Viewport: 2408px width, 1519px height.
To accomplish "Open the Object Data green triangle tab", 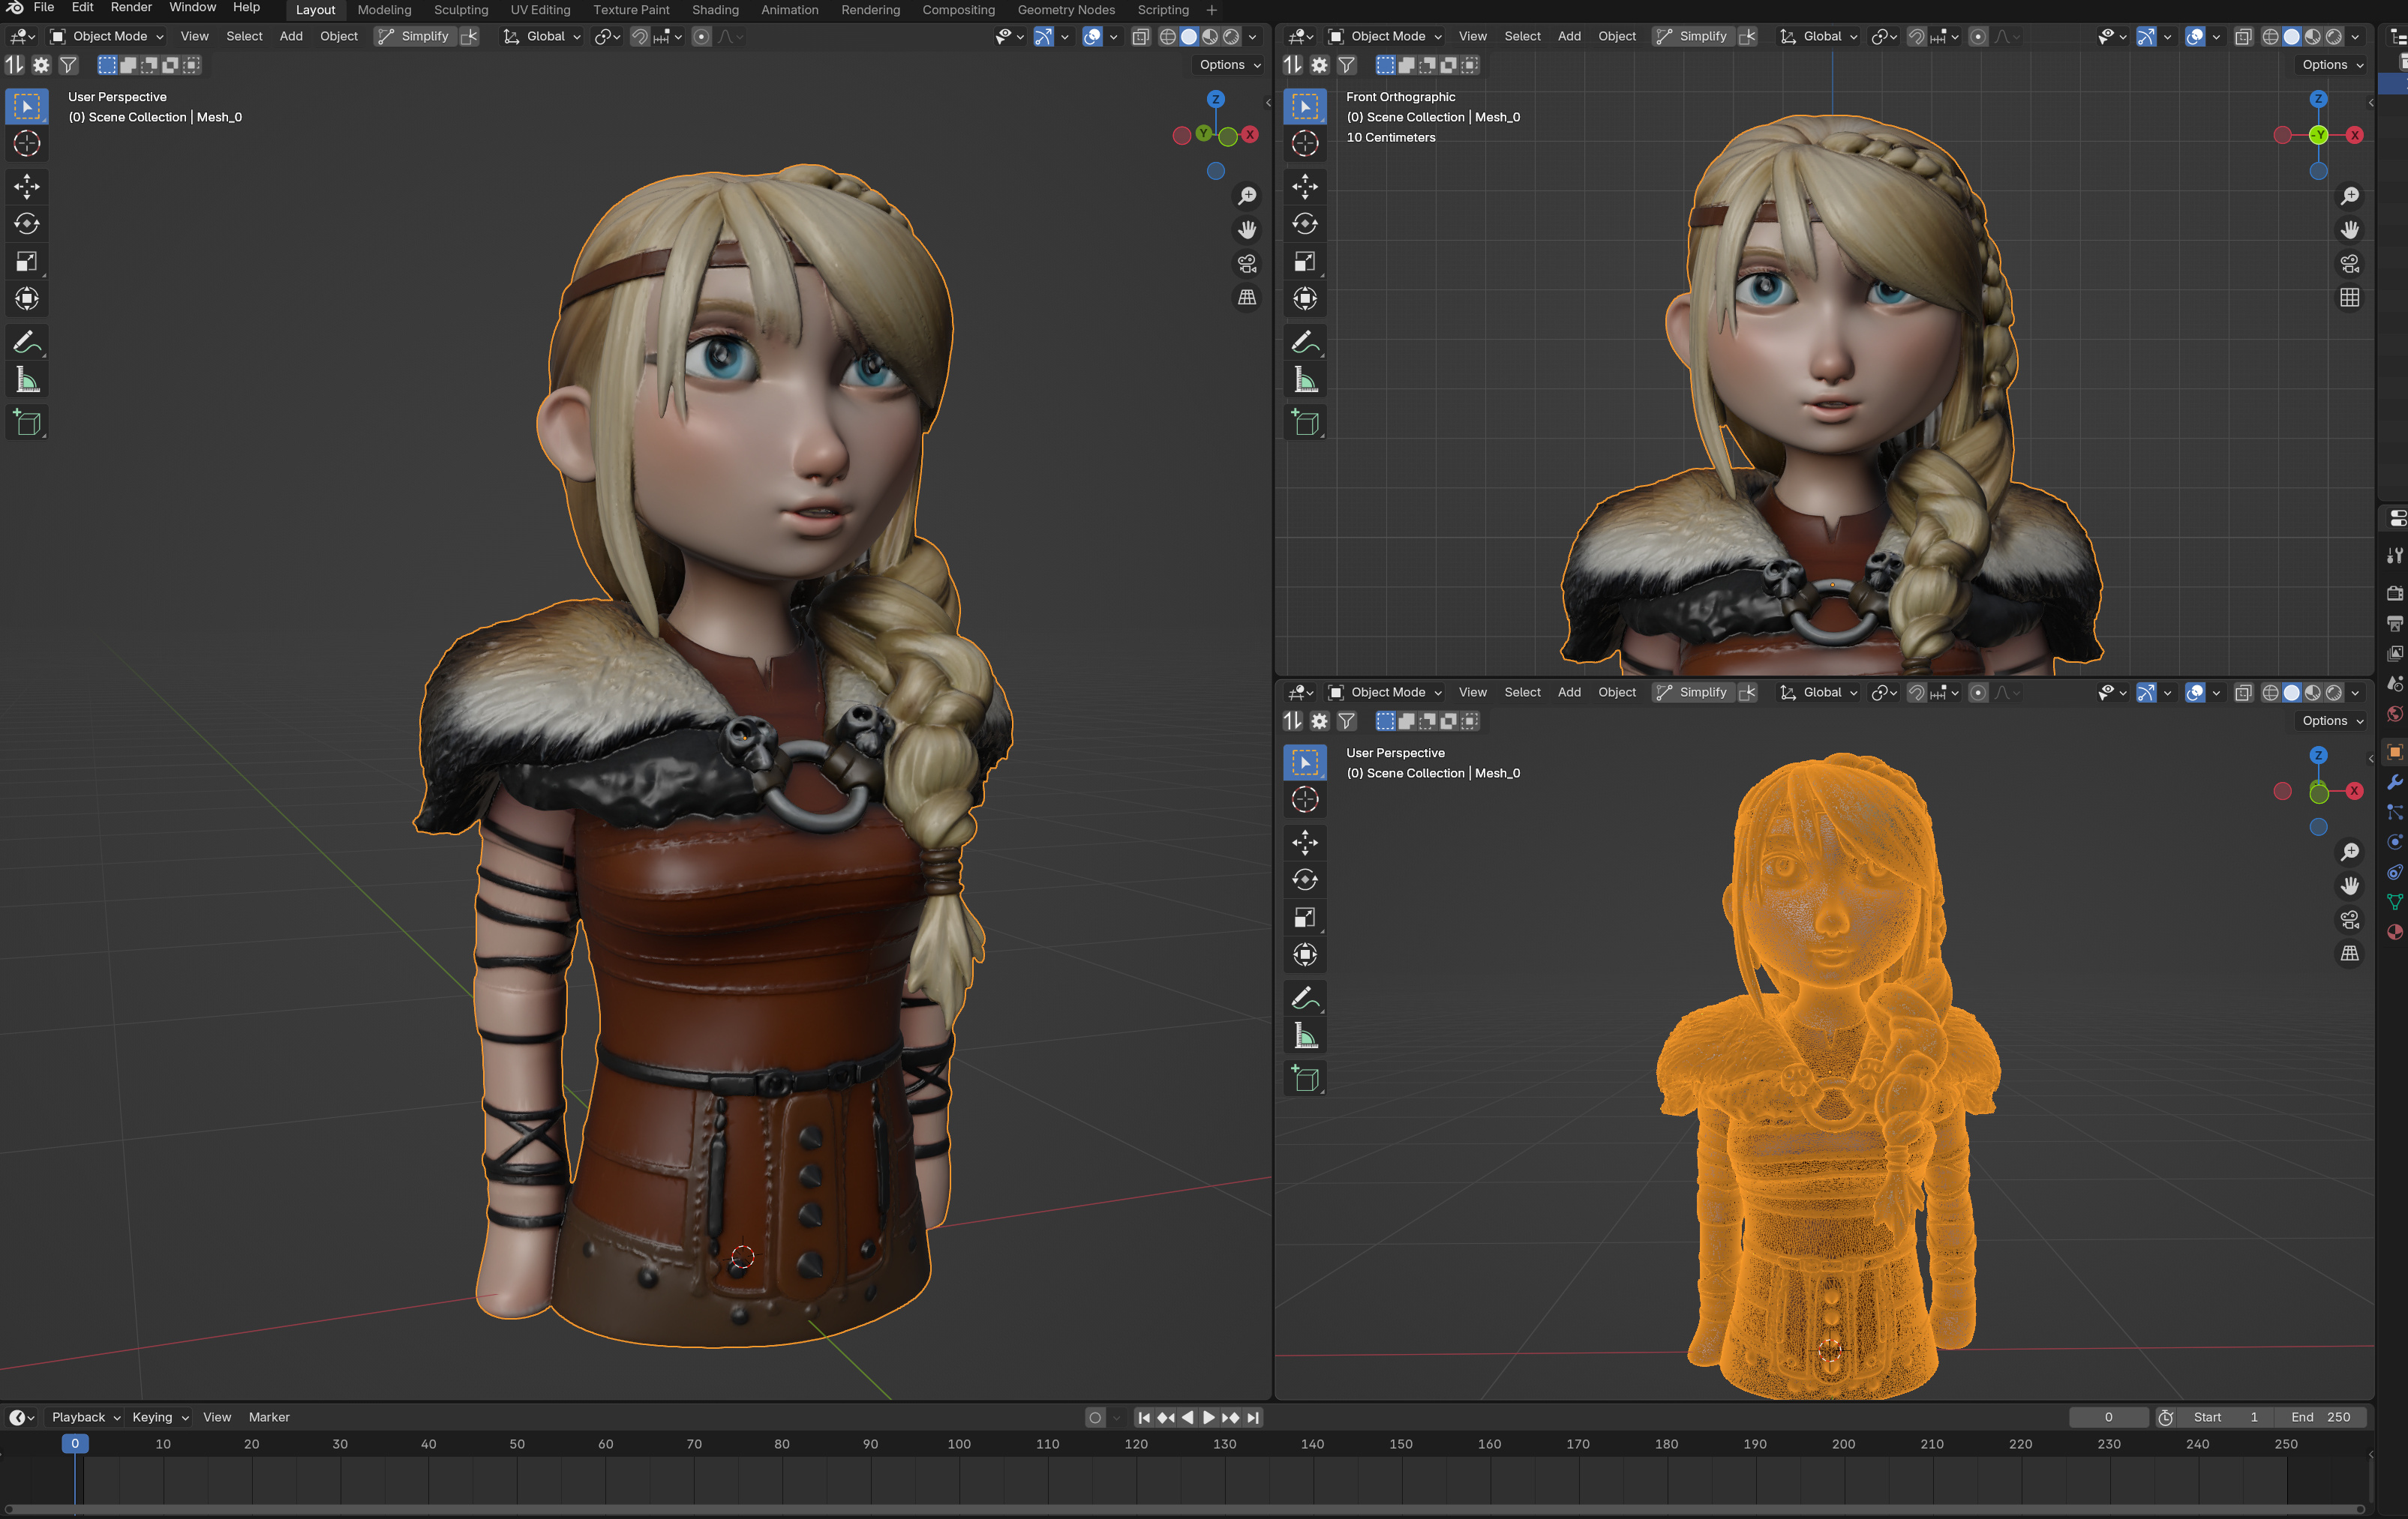I will (2394, 903).
